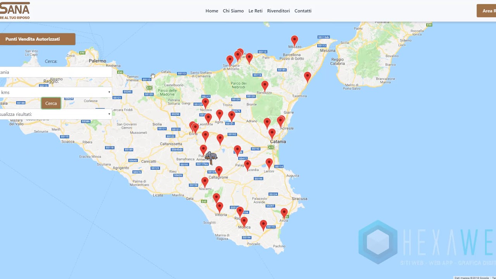
Task: Click the Reggio Calabria label
Action: [338, 61]
